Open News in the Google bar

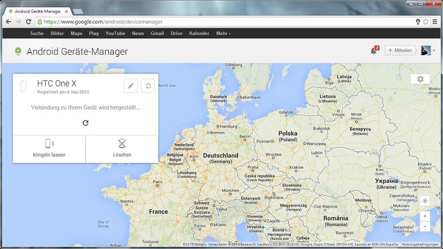[x=138, y=33]
